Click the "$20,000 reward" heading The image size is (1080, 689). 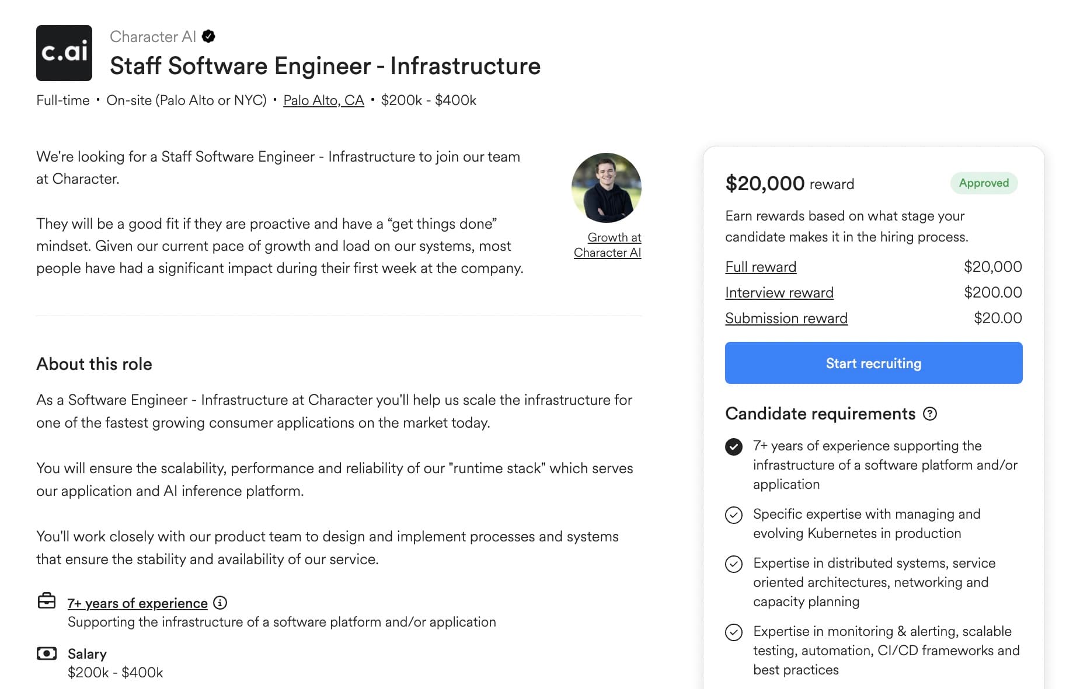789,184
